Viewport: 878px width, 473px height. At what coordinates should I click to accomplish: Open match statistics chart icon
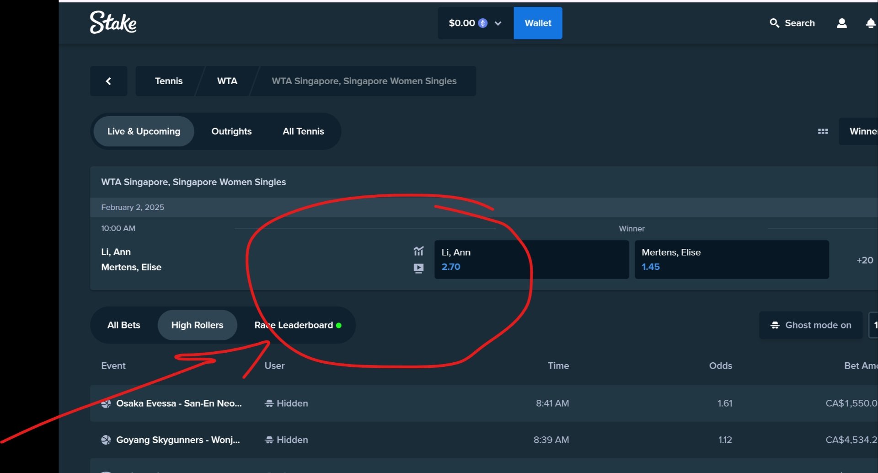(x=418, y=251)
